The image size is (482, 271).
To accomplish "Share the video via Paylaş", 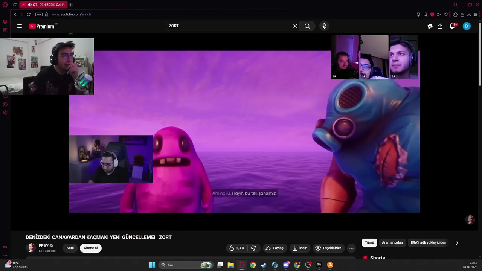I will (274, 248).
